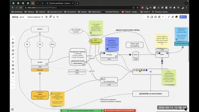Expand the collaboration apps chevrons

(x=163, y=17)
